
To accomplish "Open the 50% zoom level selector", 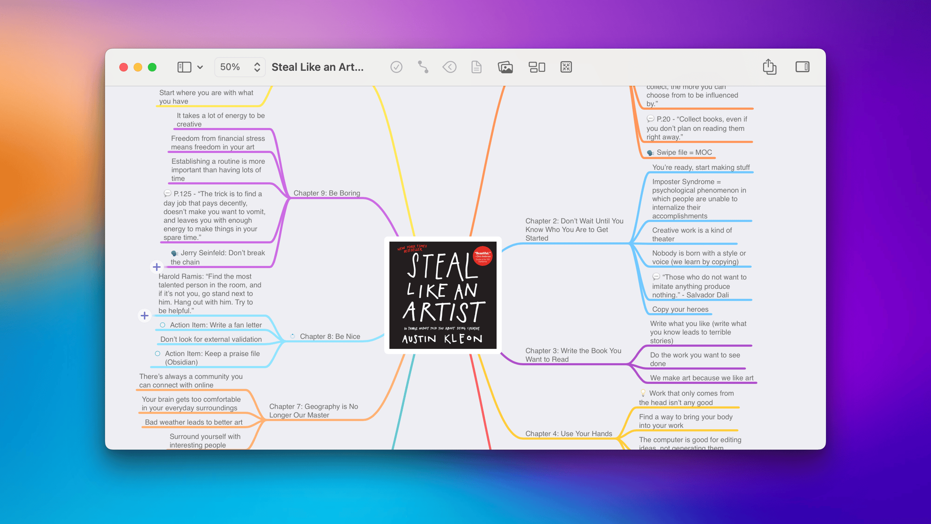I will click(240, 67).
